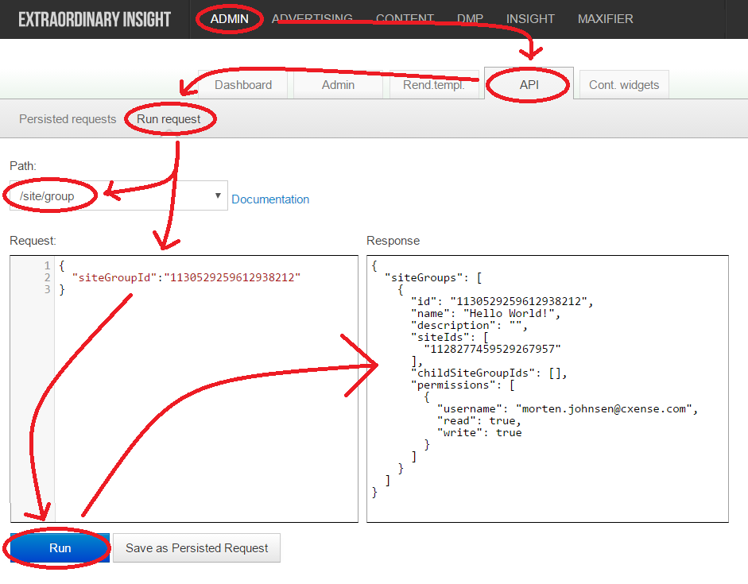Select the API tab
748x584 pixels.
(529, 84)
